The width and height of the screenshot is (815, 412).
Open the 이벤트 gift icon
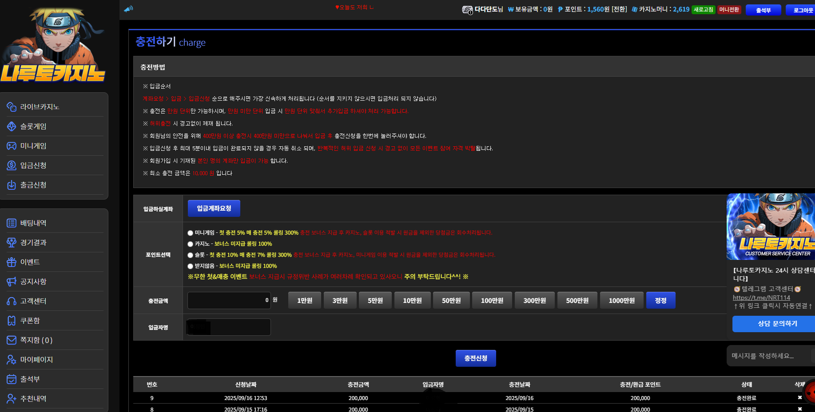click(x=12, y=262)
